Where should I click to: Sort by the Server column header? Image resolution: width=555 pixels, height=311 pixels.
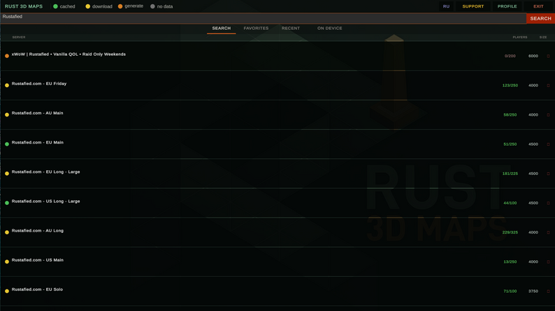click(19, 37)
